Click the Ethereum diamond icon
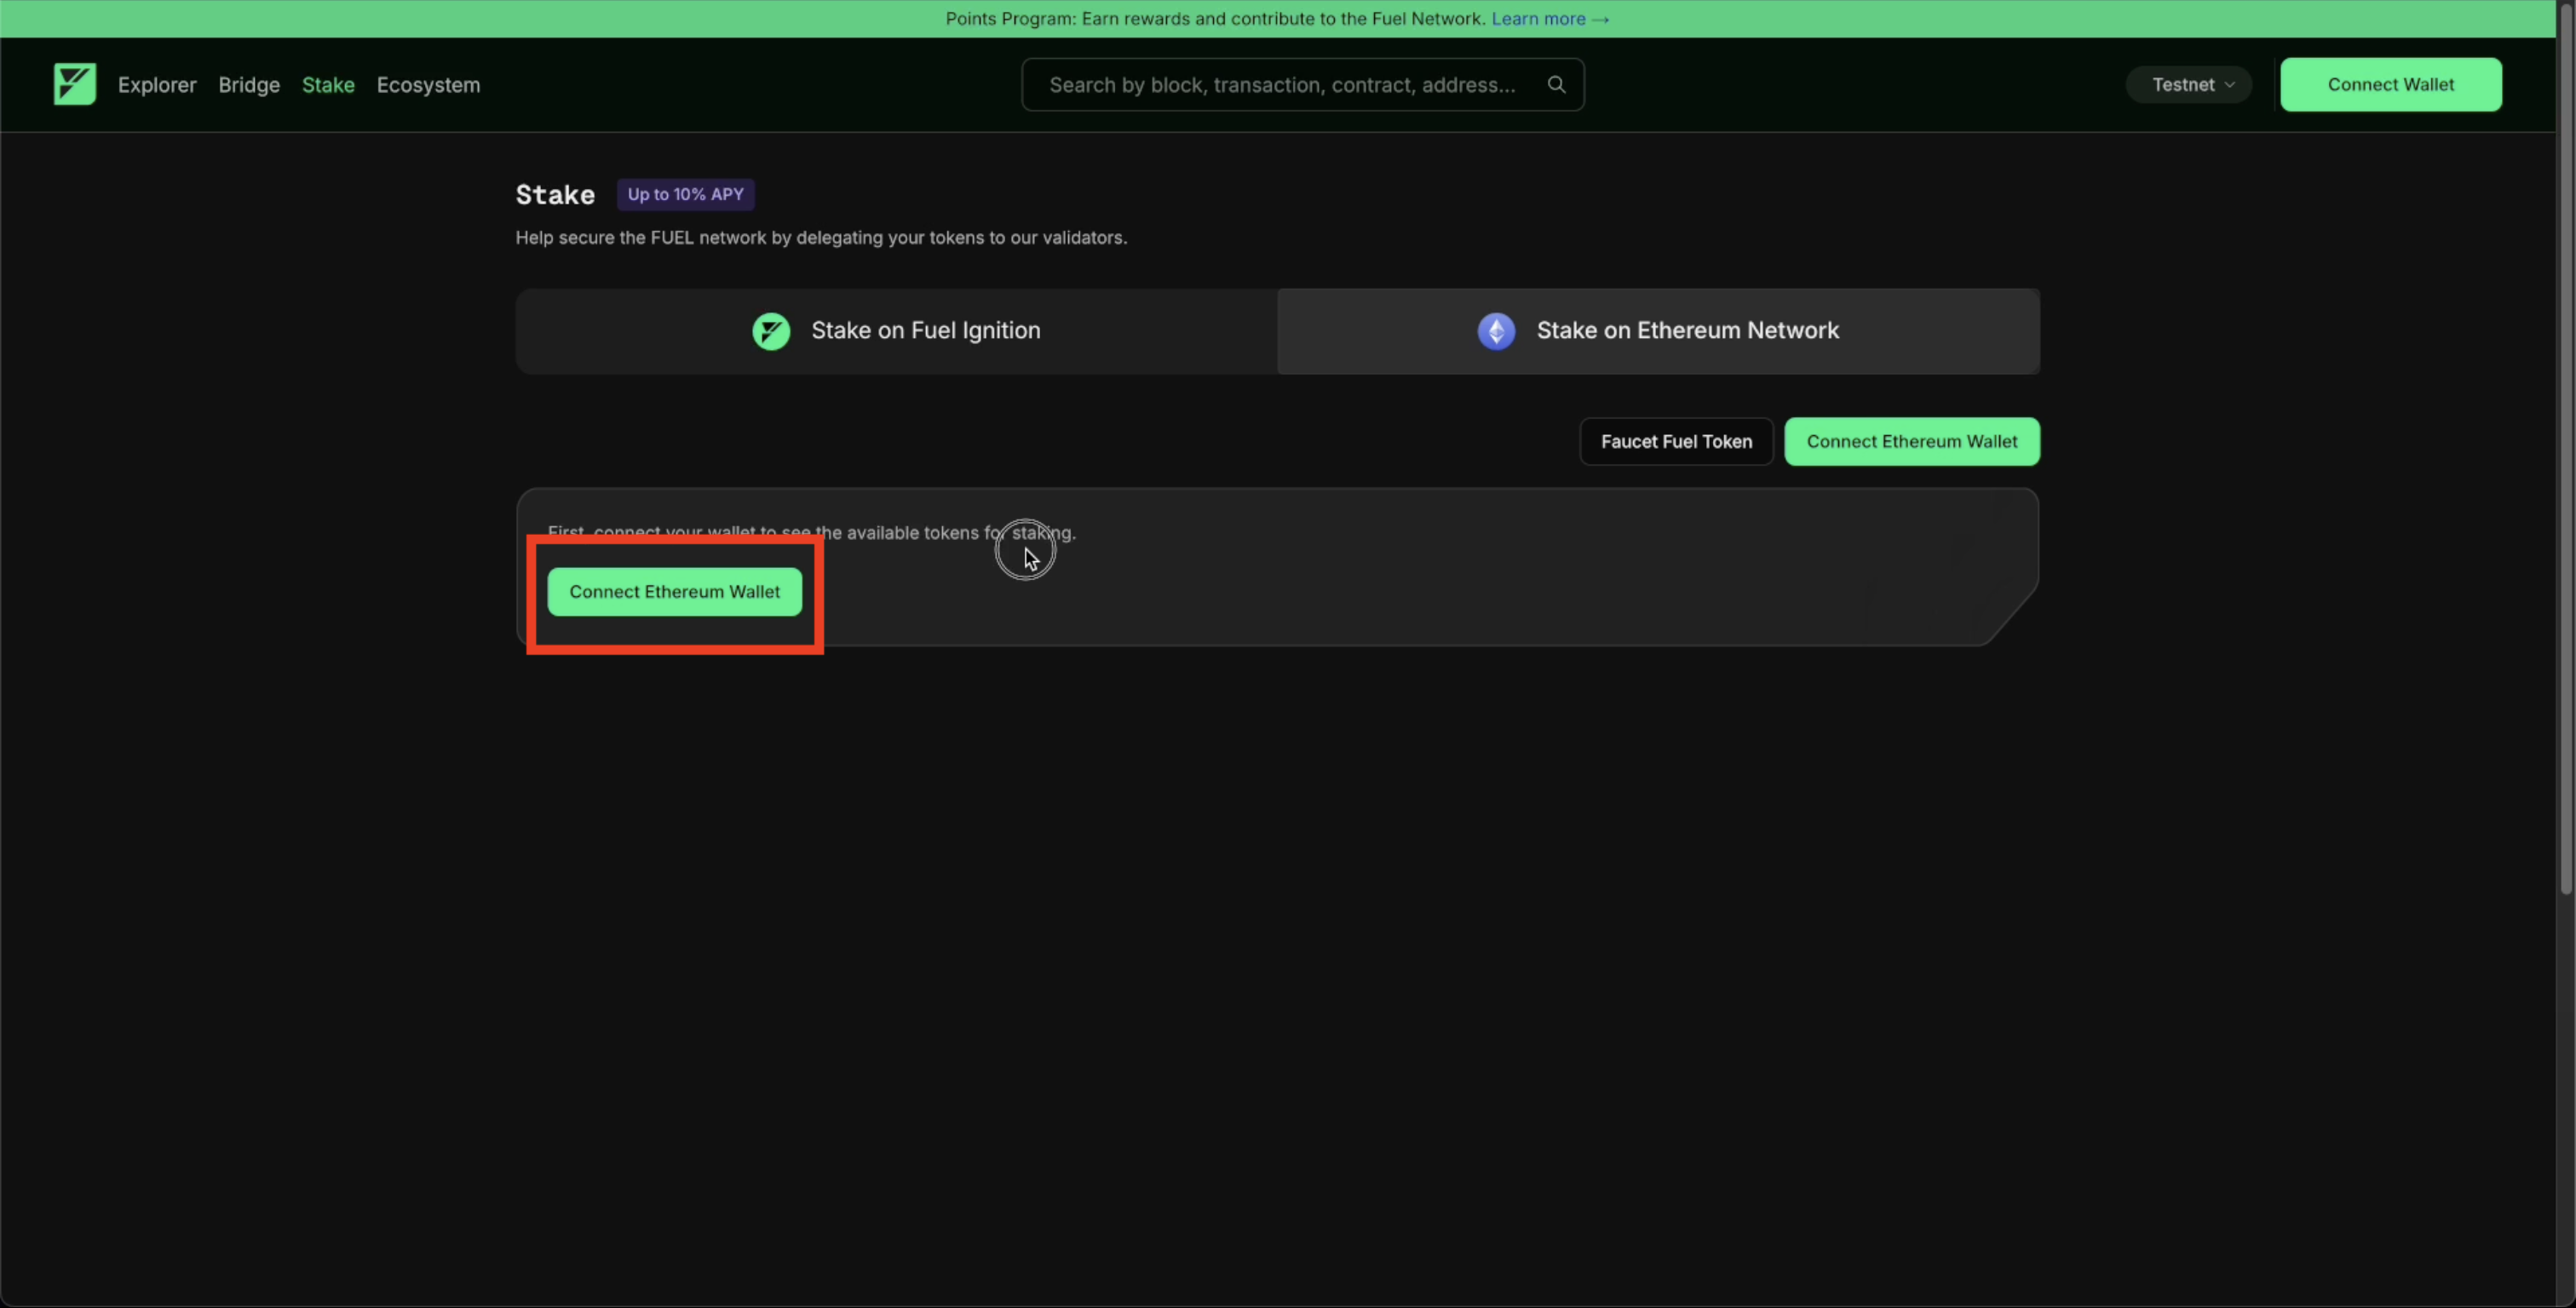This screenshot has height=1308, width=2576. 1496,331
